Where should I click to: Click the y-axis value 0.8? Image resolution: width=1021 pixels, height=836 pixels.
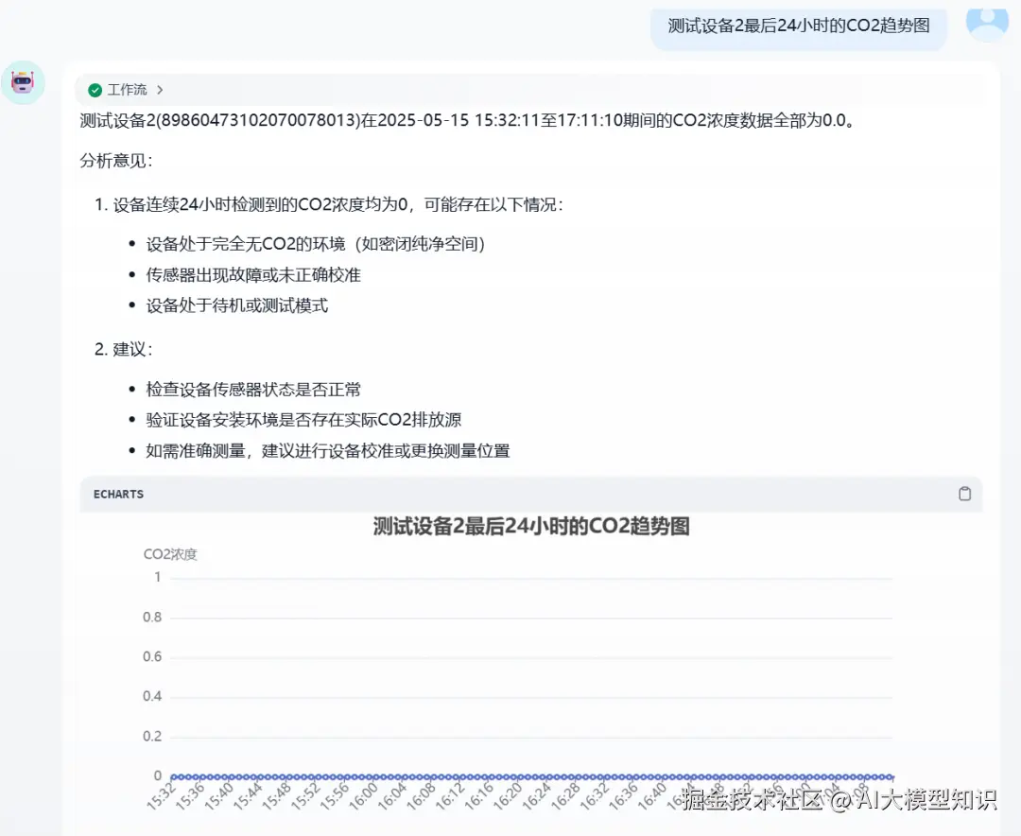152,617
